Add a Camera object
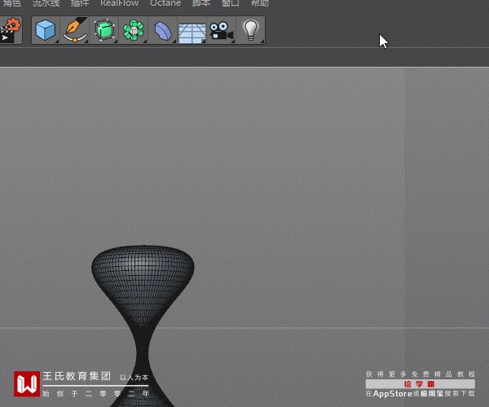 tap(221, 30)
